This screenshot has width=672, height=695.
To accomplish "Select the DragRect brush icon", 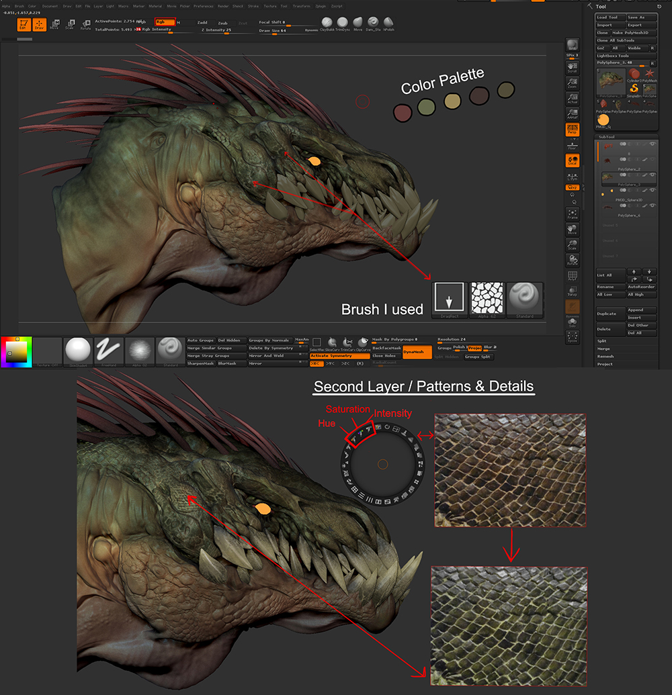I will [449, 297].
